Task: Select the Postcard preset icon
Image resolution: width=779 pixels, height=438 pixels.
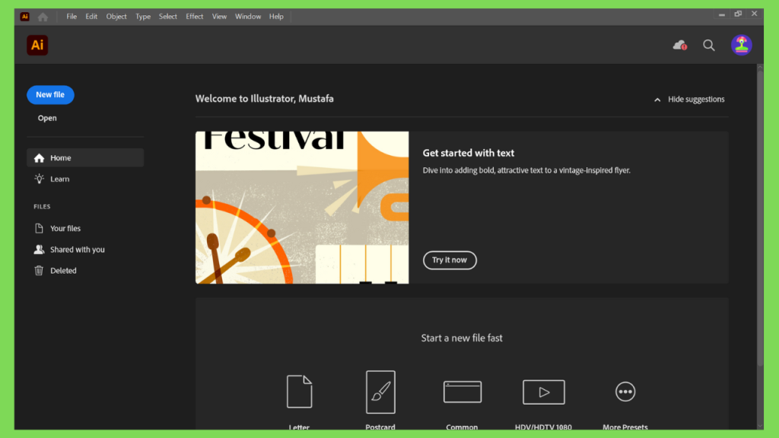Action: tap(380, 392)
